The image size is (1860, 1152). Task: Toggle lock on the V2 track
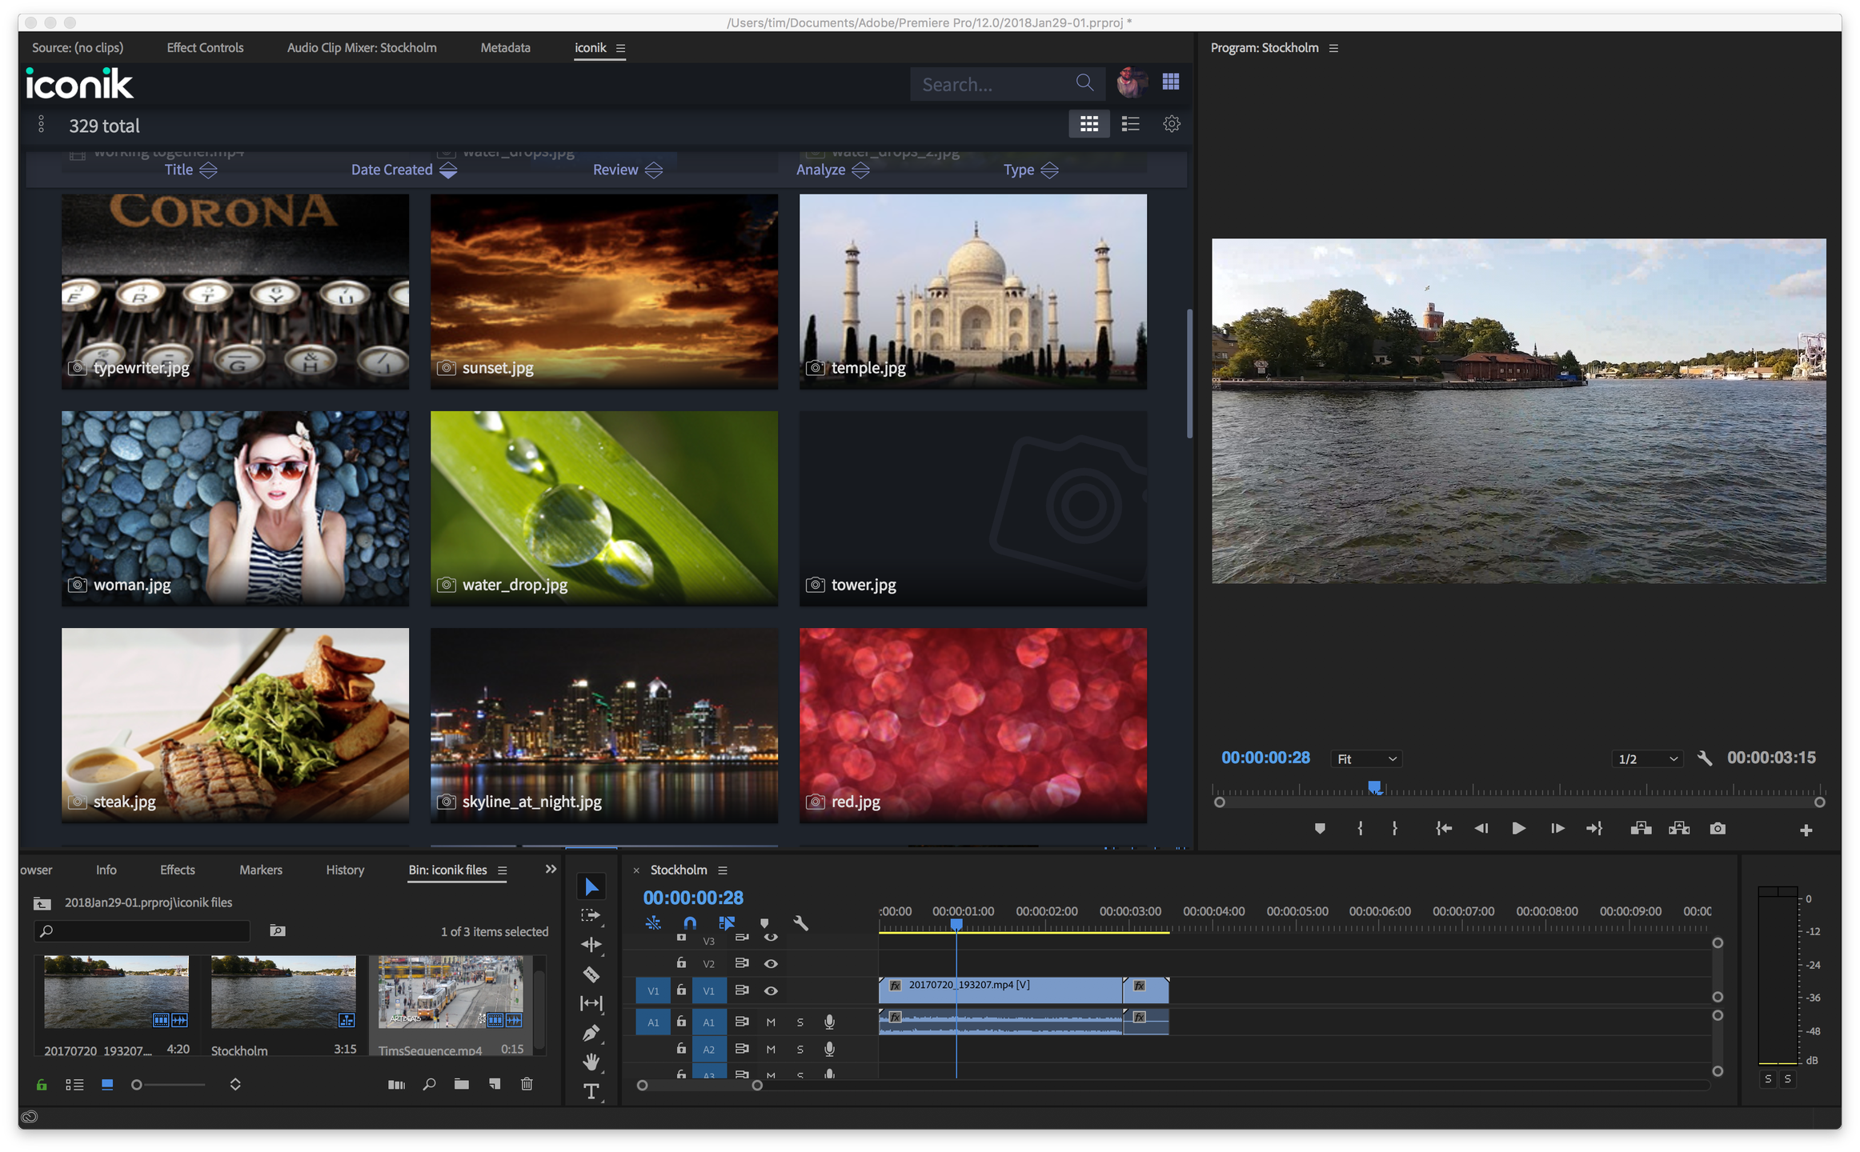tap(681, 963)
